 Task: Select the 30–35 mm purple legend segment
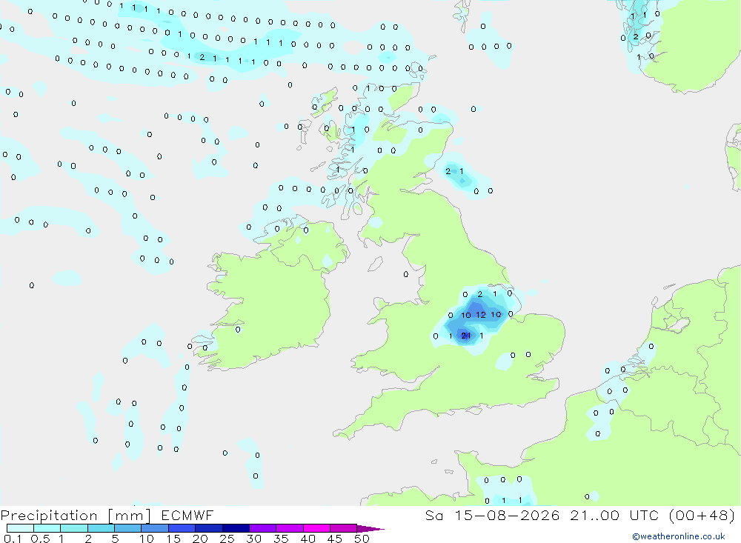tap(262, 528)
